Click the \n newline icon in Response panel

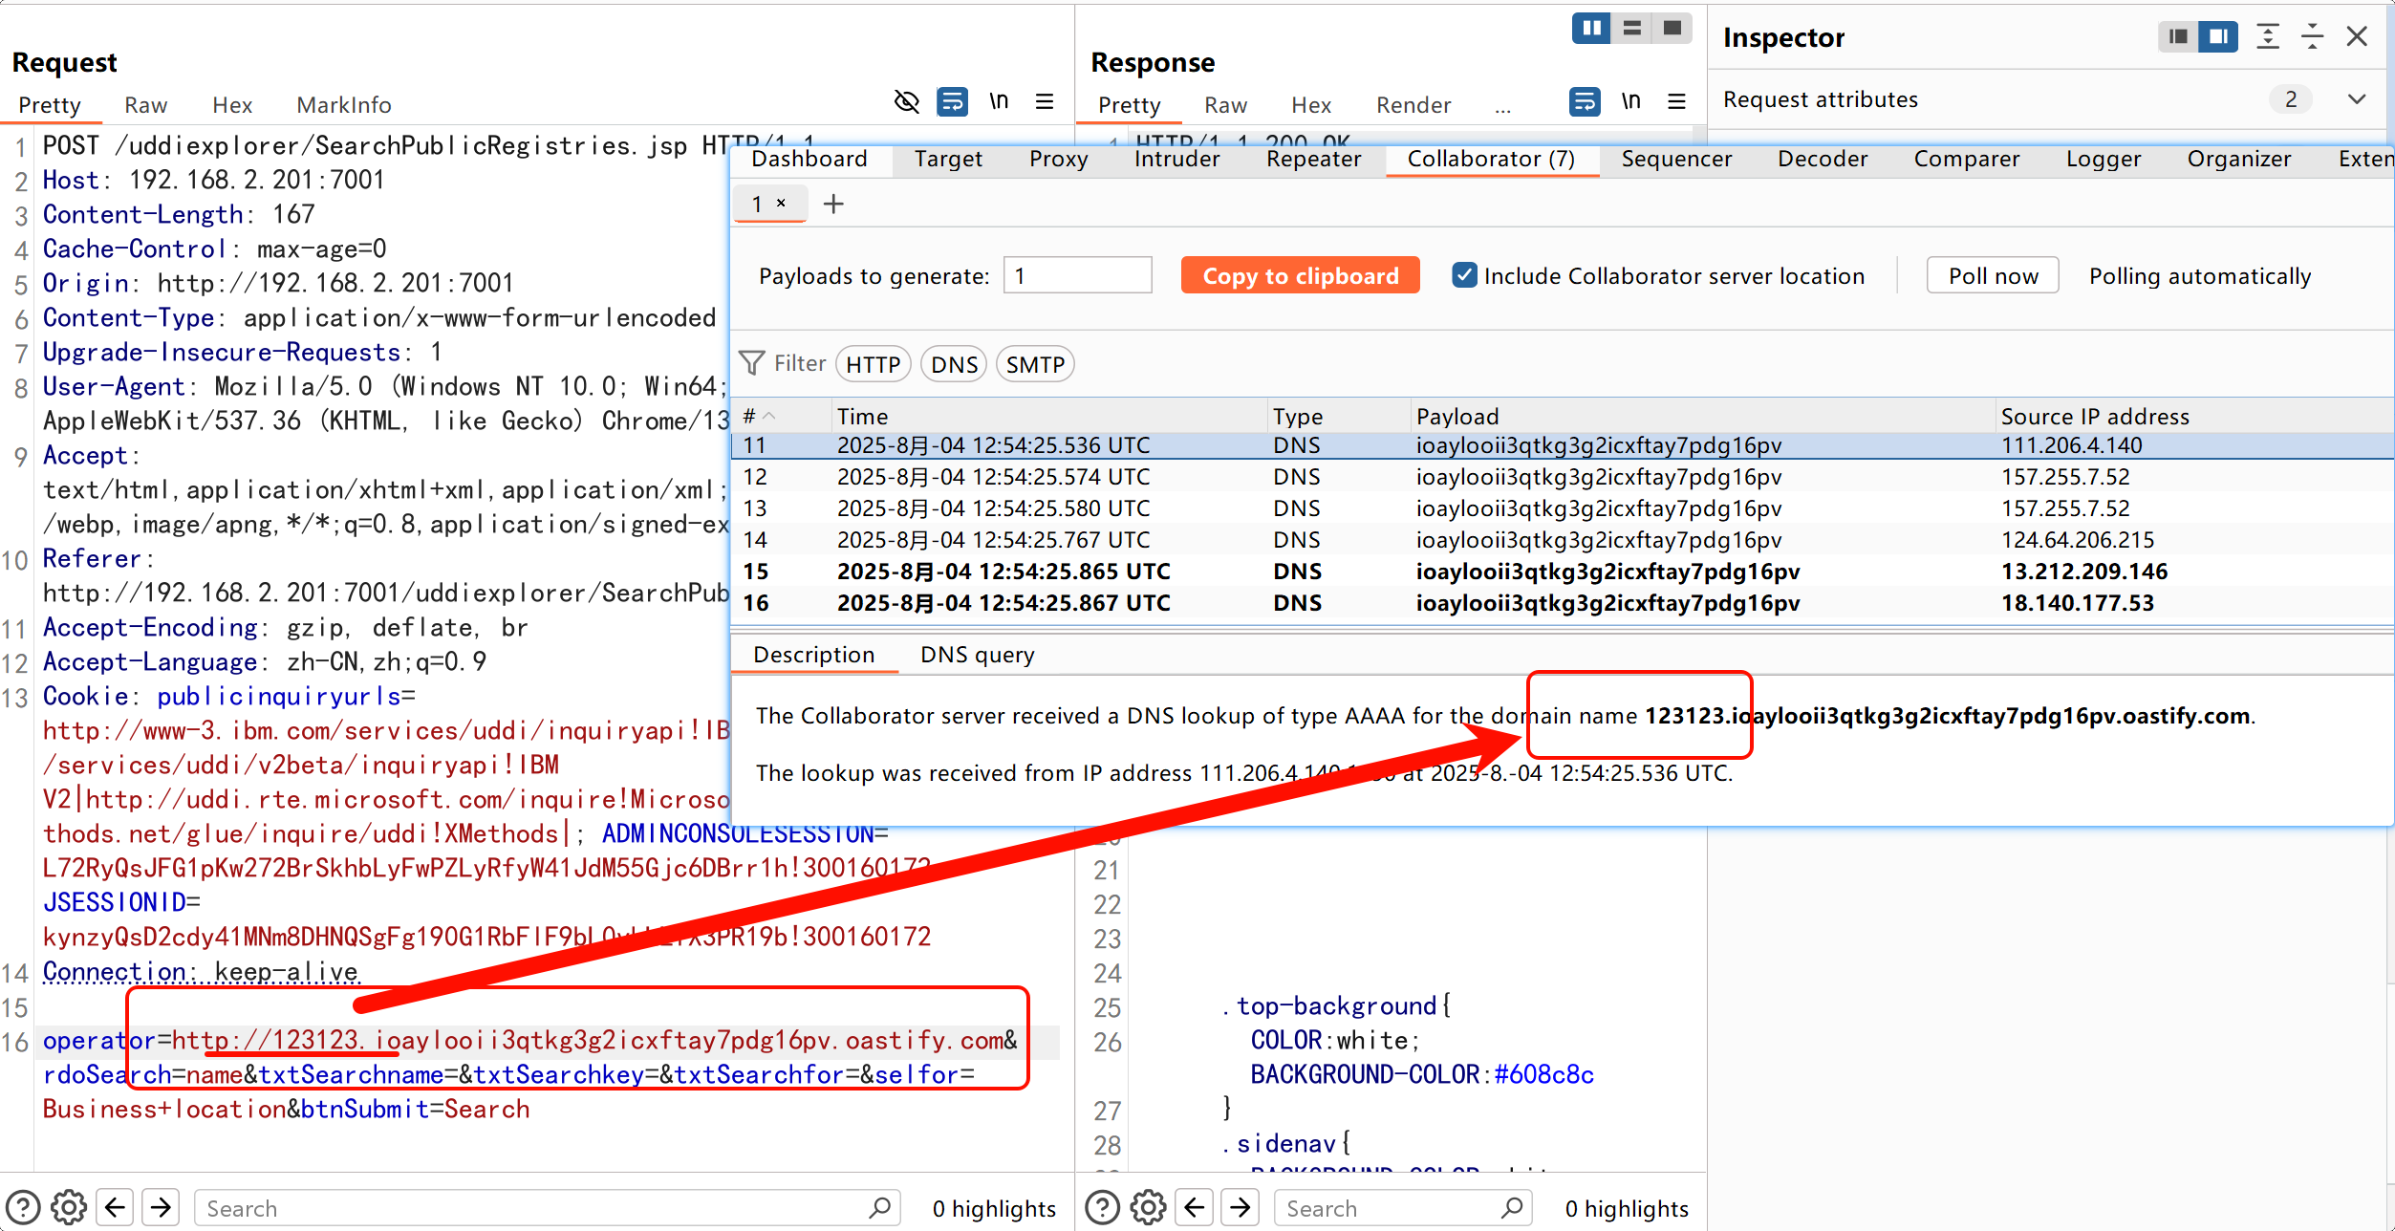[x=1630, y=101]
